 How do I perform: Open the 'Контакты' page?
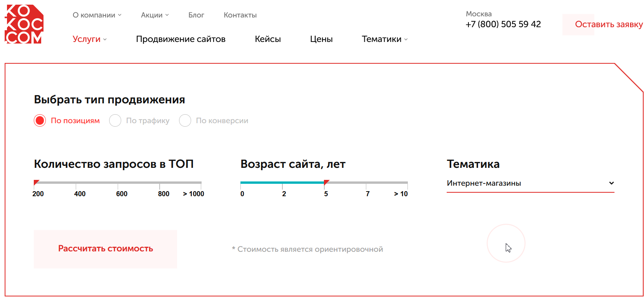click(240, 15)
